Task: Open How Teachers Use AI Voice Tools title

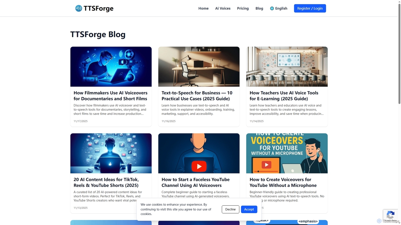Action: click(284, 96)
